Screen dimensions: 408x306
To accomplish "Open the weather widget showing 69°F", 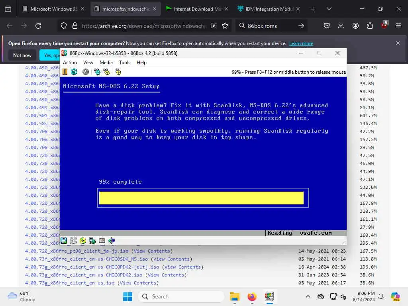I will pyautogui.click(x=22, y=296).
